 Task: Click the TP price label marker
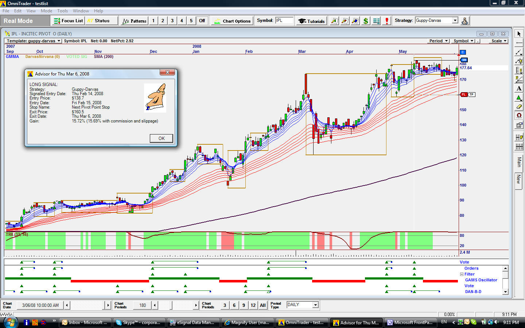(x=471, y=94)
